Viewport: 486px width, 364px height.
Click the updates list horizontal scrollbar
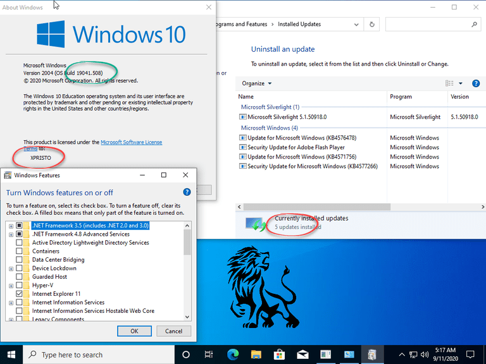(317, 207)
